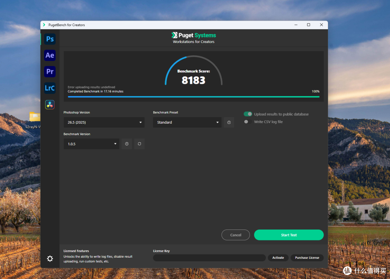390x279 pixels.
Task: Click the Licensed Features heading
Action: pos(76,251)
